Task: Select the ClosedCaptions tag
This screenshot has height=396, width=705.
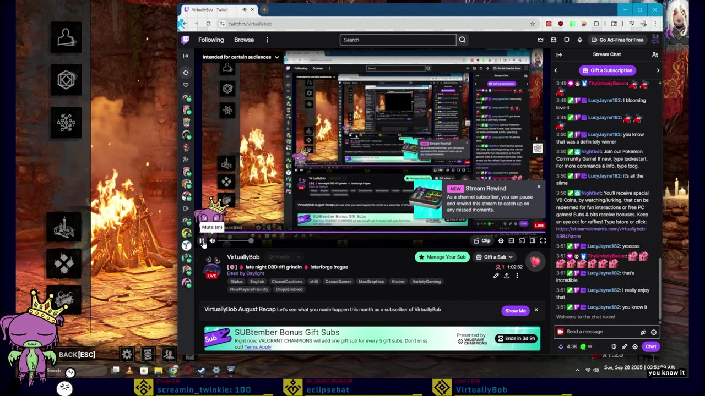Action: pos(287,282)
